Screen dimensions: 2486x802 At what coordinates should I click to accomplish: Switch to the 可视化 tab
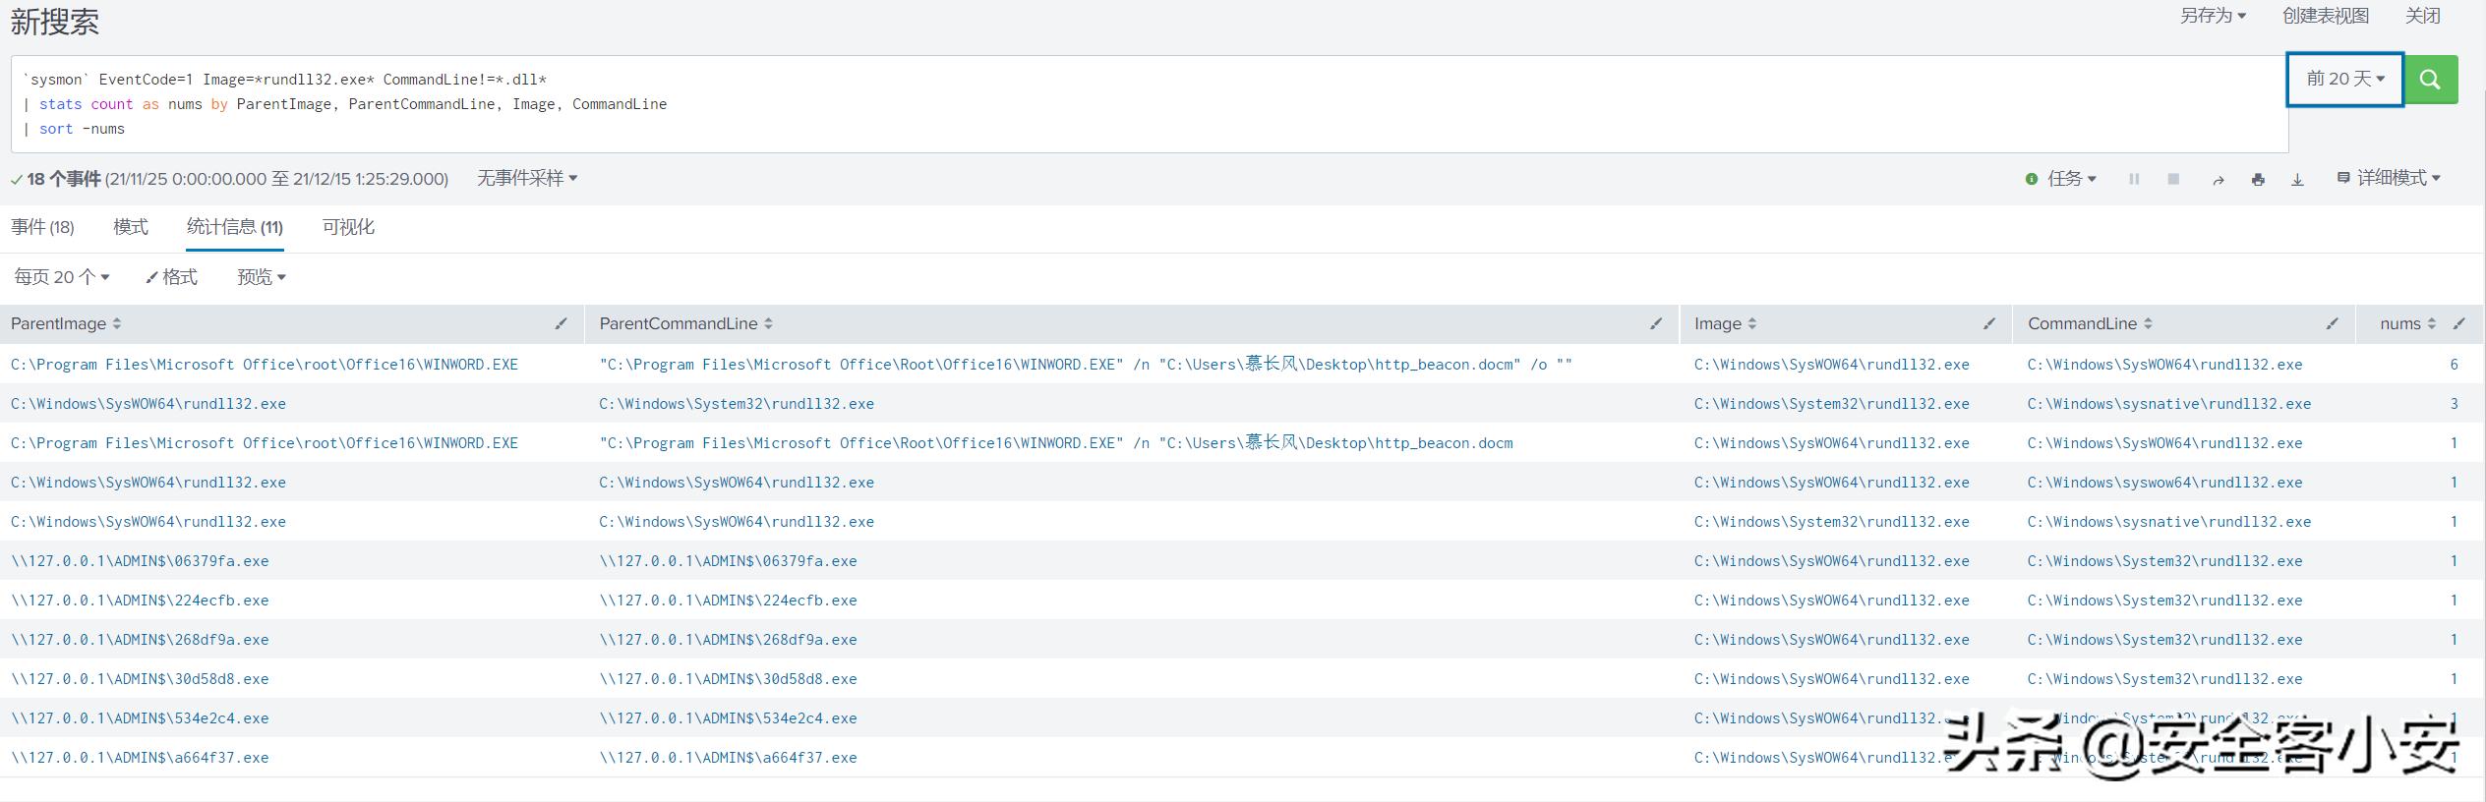[348, 227]
